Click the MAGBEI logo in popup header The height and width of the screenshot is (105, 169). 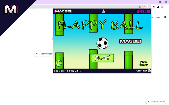pos(63,11)
